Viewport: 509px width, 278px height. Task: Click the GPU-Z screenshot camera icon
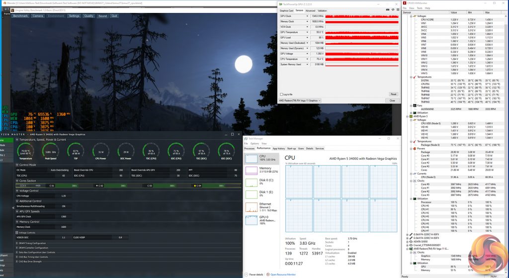tap(387, 10)
